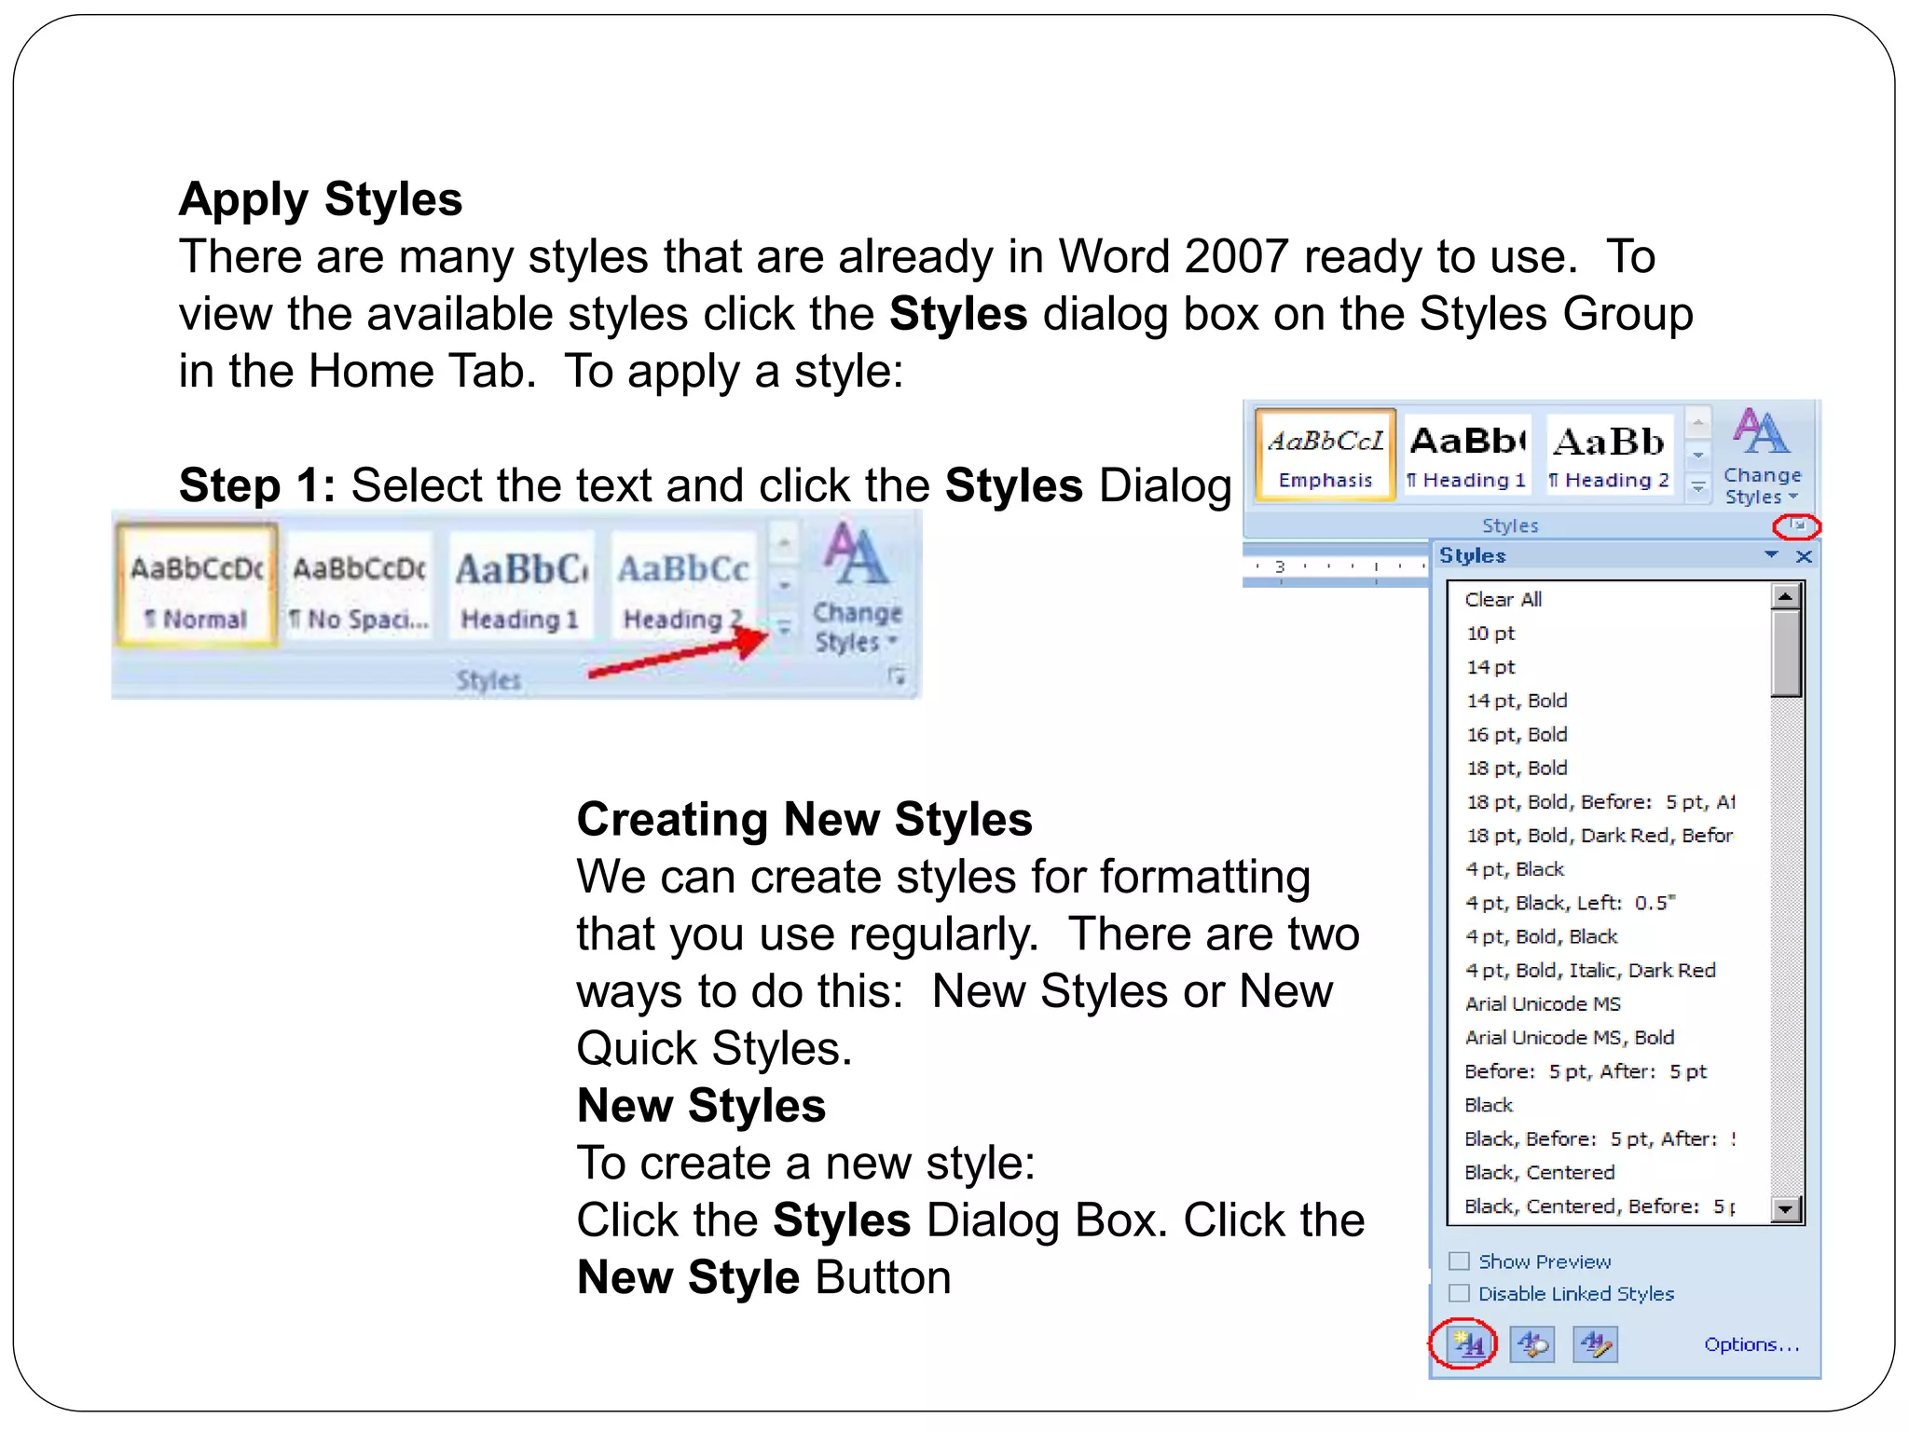This screenshot has height=1431, width=1909.
Task: Click the Change Styles icon in right ribbon
Action: (1761, 457)
